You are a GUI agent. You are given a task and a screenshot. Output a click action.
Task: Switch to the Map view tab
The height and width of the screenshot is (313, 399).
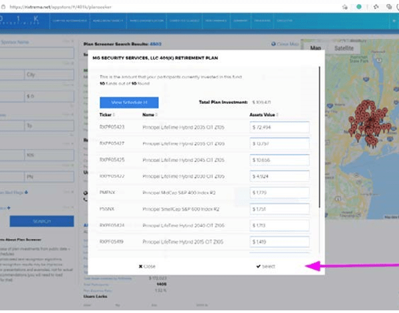[x=315, y=49]
